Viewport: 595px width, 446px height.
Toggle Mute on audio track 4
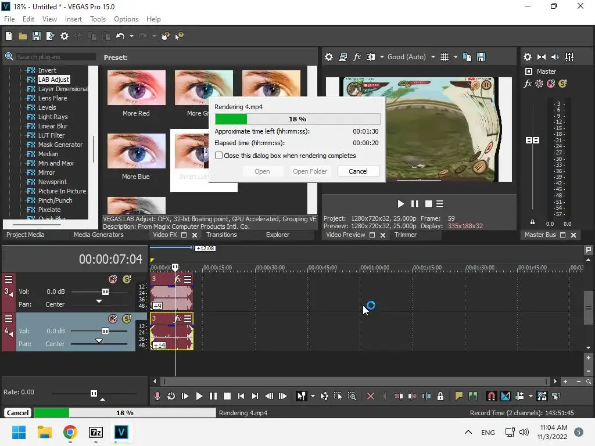click(113, 319)
